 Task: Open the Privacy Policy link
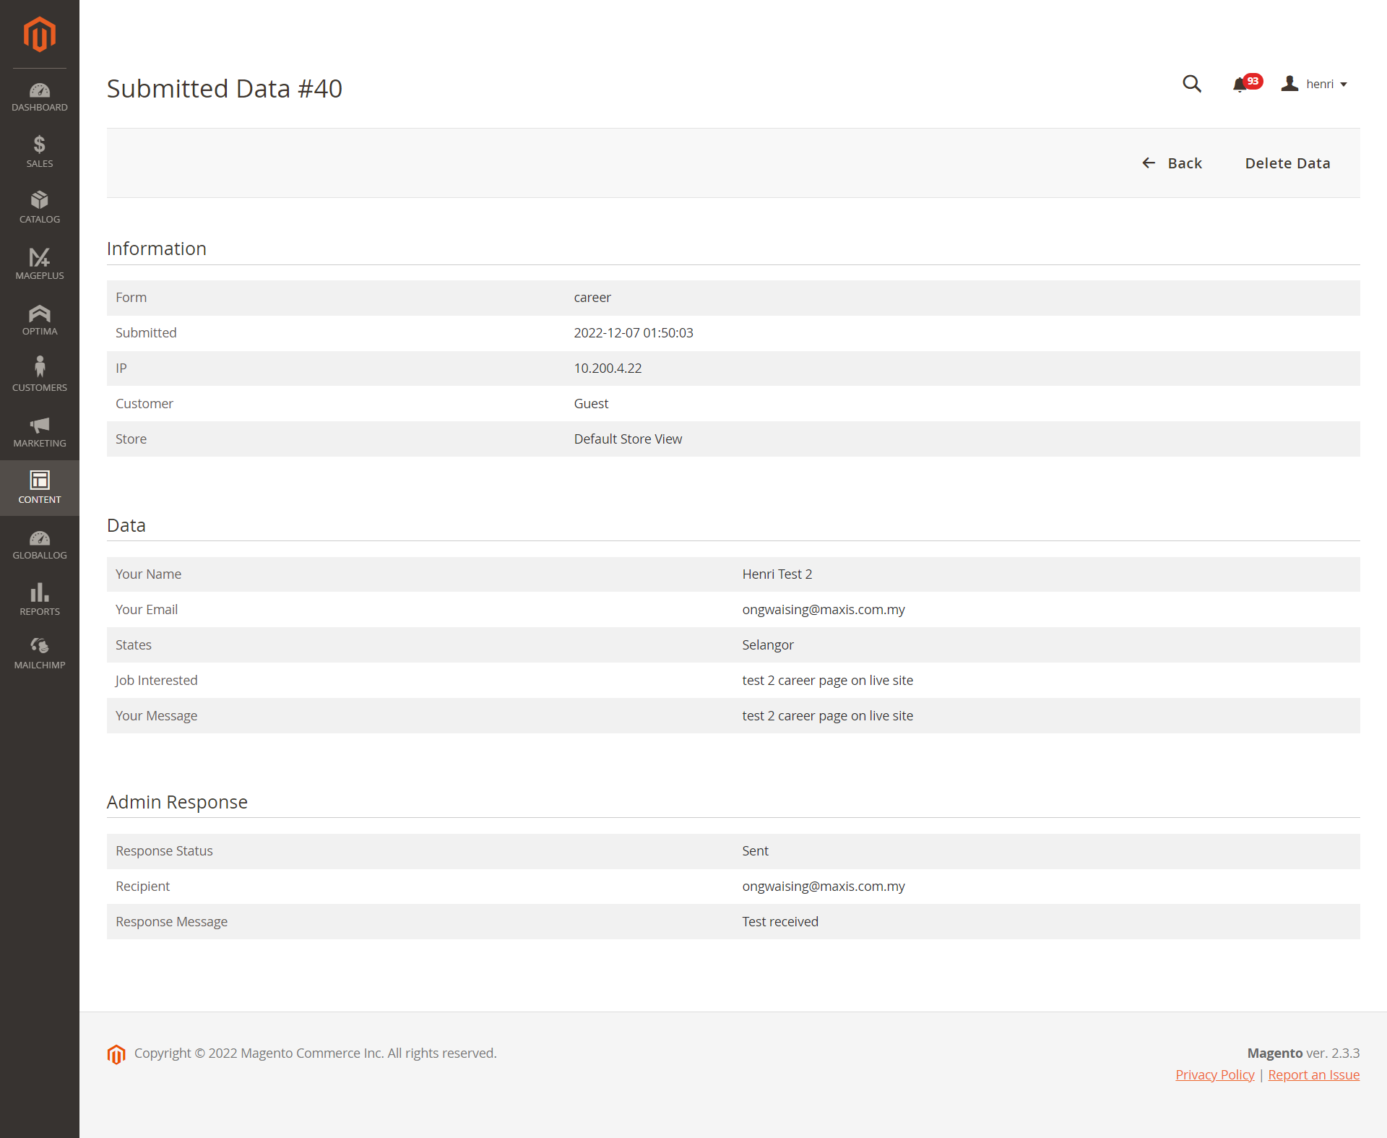(x=1214, y=1075)
